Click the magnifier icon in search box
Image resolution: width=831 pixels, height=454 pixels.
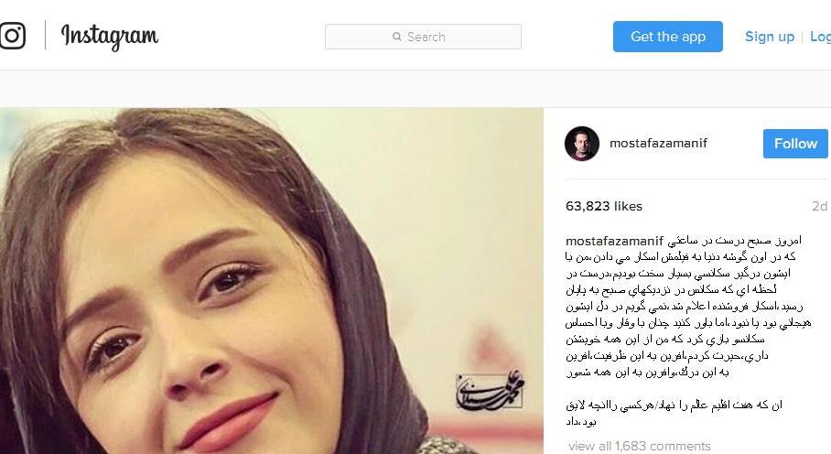point(396,37)
